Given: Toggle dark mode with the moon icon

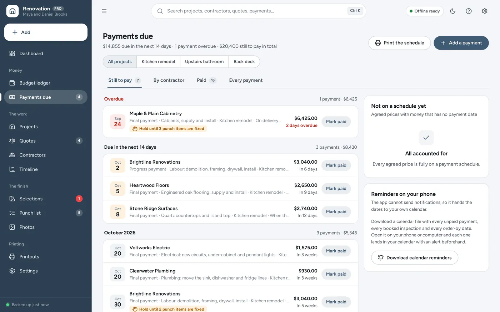Looking at the screenshot, I should tap(453, 11).
